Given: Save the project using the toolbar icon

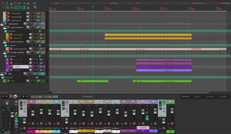Looking at the screenshot, I should tap(11, 3).
